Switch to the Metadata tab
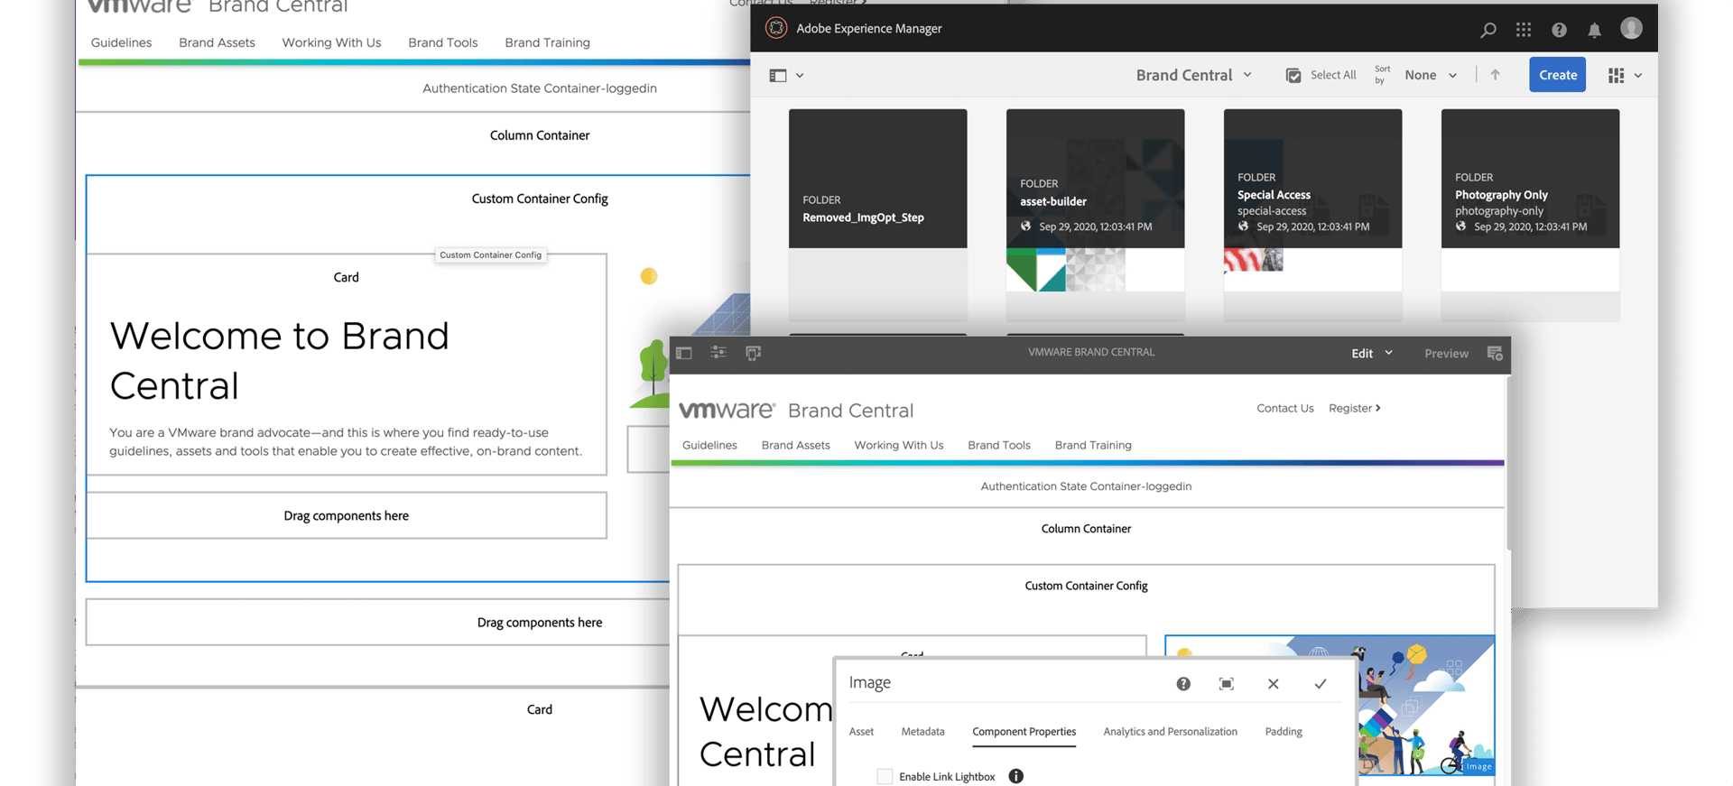 [922, 732]
